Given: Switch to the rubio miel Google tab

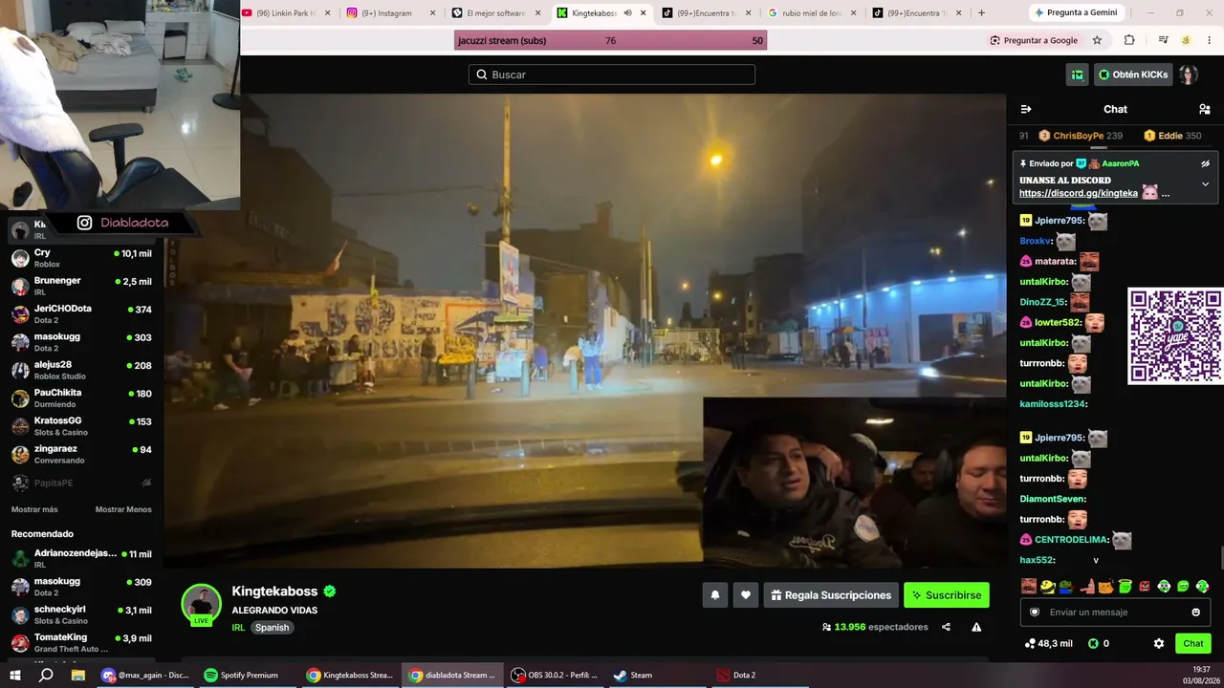Looking at the screenshot, I should pyautogui.click(x=811, y=13).
